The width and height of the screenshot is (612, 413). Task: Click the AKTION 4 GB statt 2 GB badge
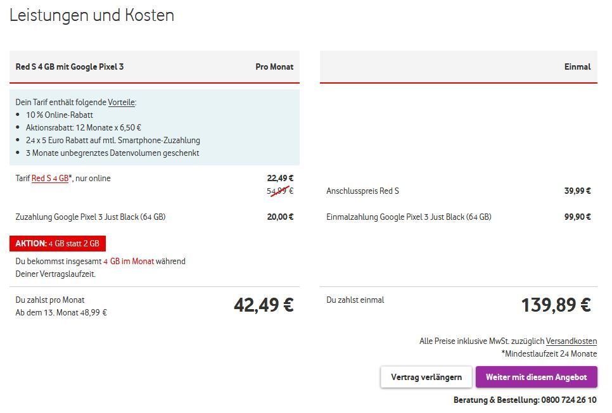click(58, 244)
